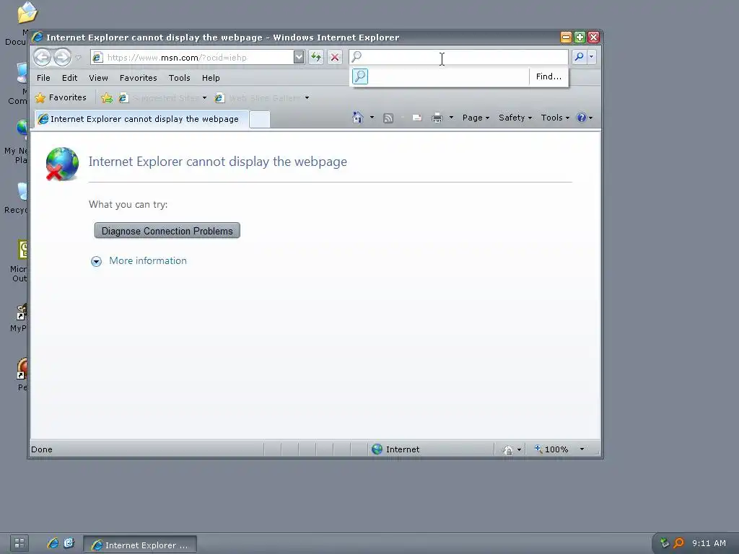Click the msn.com address bar

click(x=191, y=58)
